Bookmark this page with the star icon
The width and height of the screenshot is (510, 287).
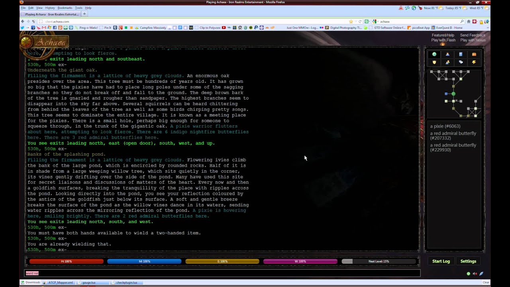pyautogui.click(x=351, y=22)
